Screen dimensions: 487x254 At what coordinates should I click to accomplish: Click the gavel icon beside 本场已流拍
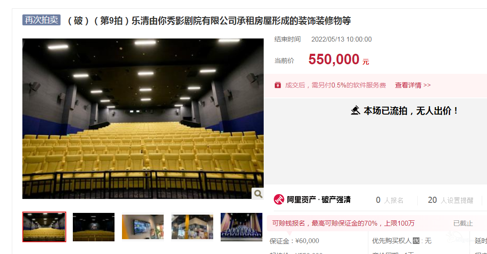tap(355, 110)
